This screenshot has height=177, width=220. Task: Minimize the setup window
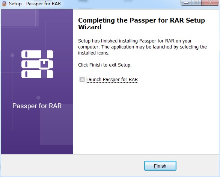click(186, 2)
